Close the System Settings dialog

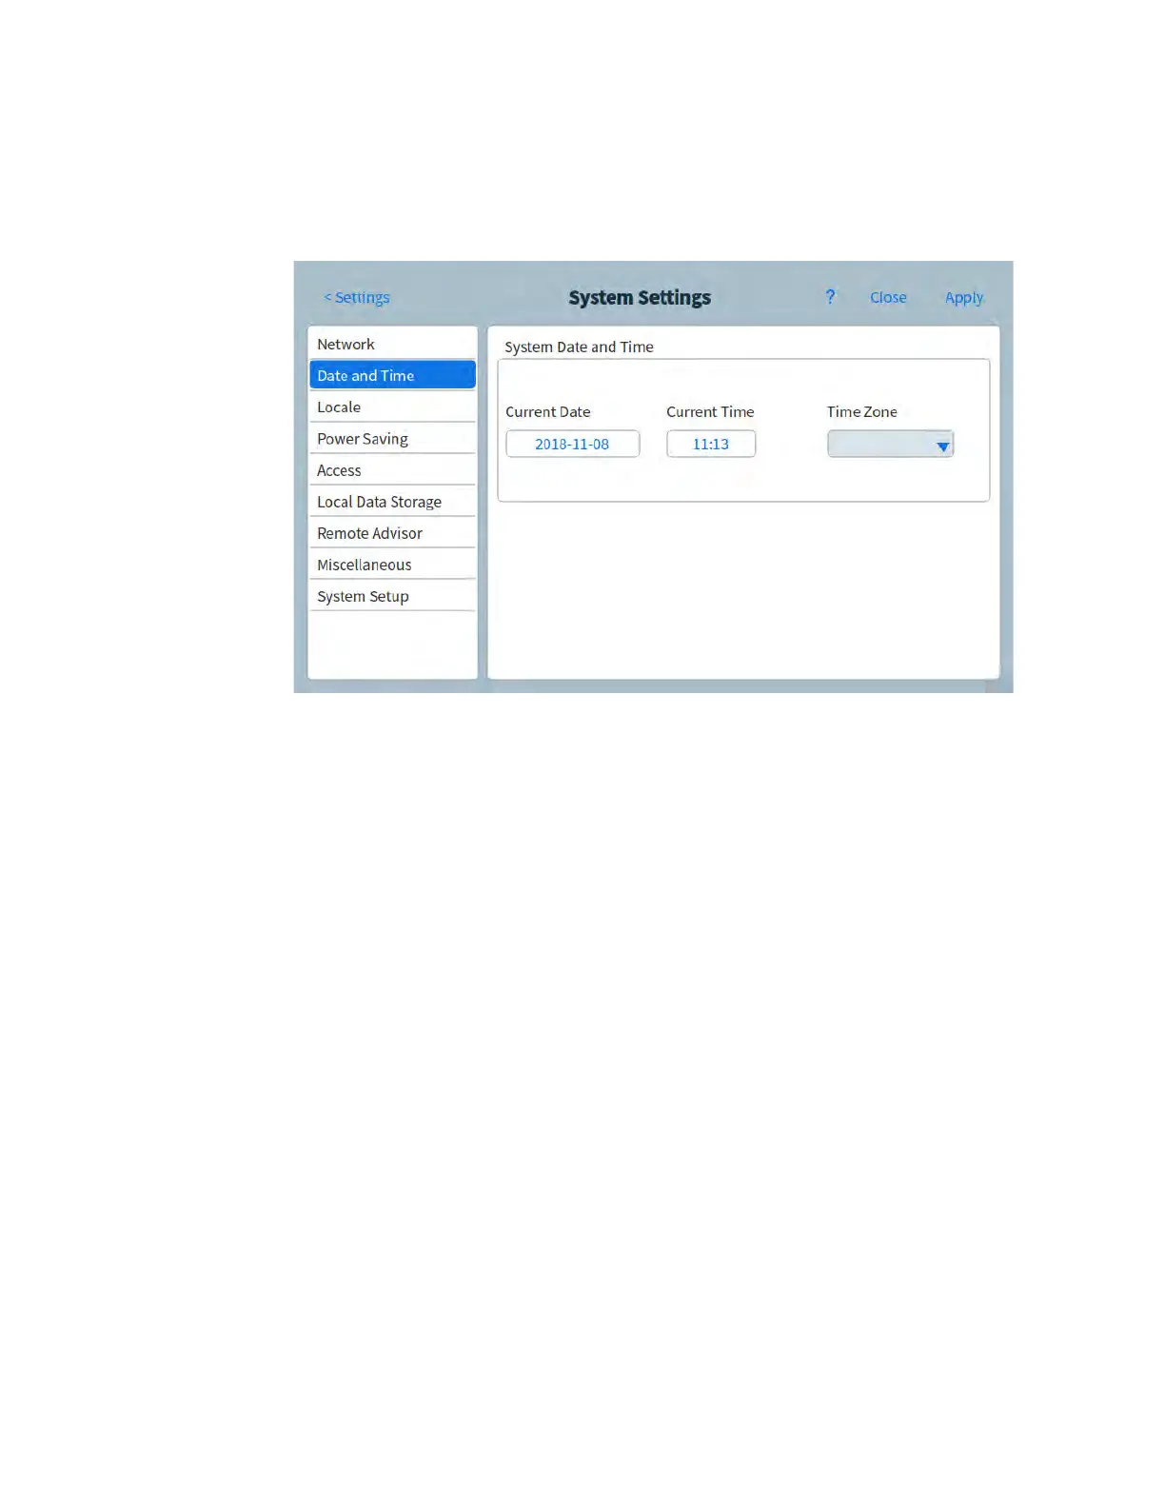(888, 297)
